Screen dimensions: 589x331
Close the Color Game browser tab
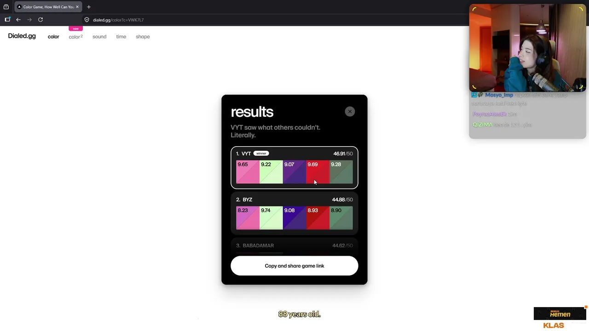click(77, 7)
